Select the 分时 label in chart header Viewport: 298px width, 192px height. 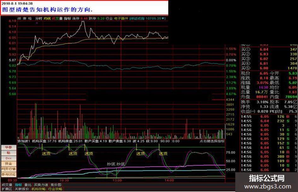click(x=38, y=18)
